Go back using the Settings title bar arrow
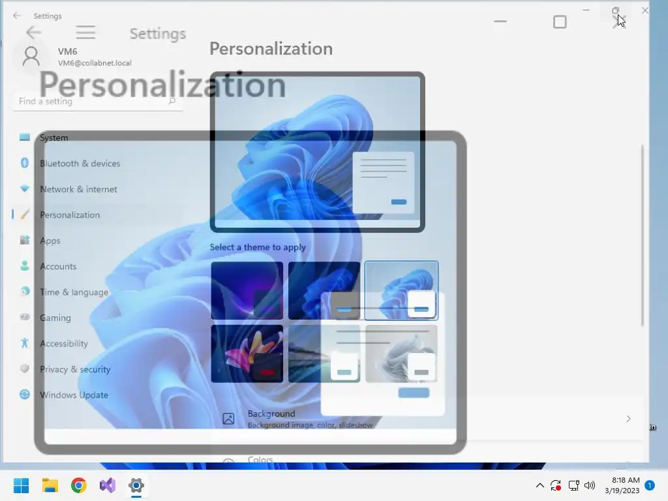668x501 pixels. click(x=16, y=16)
